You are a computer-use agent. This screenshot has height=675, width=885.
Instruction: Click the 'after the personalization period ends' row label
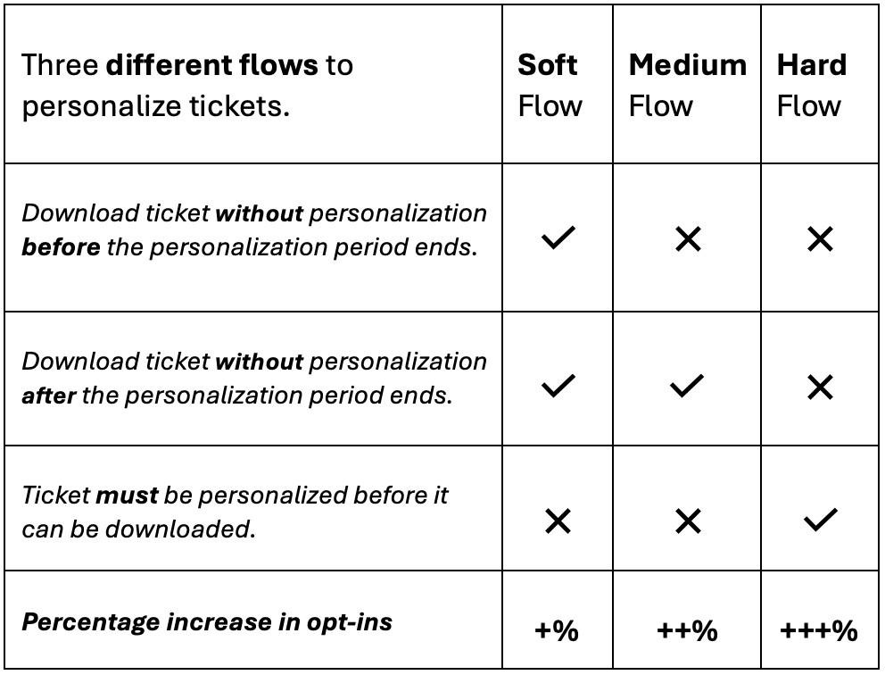pyautogui.click(x=254, y=379)
